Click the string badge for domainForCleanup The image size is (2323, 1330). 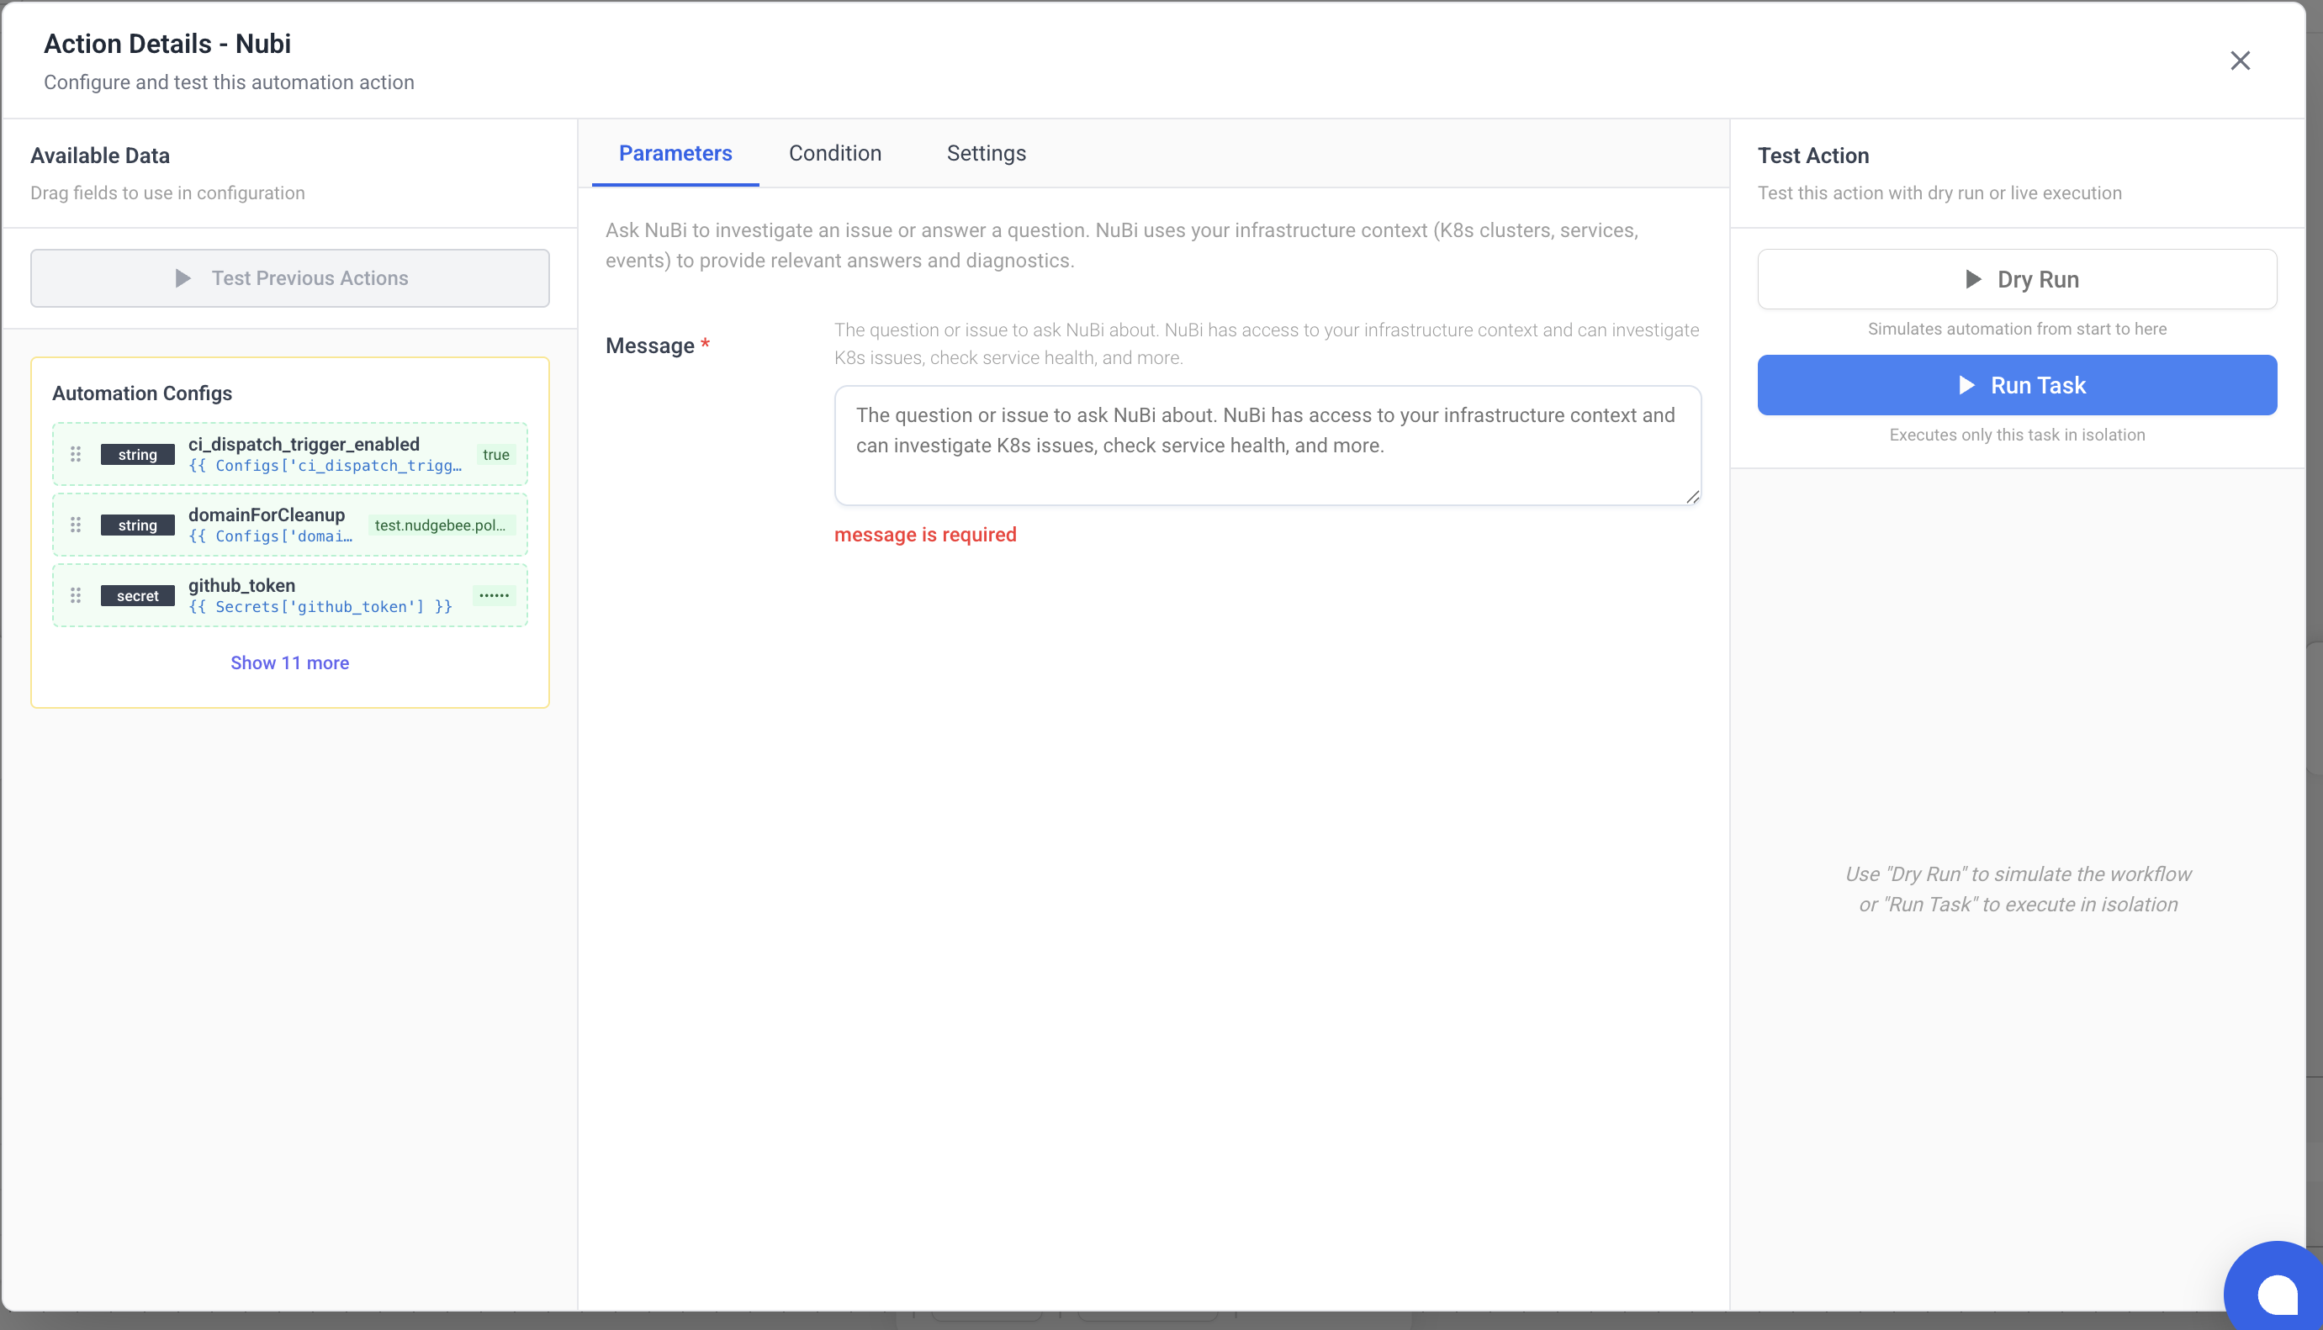[137, 525]
